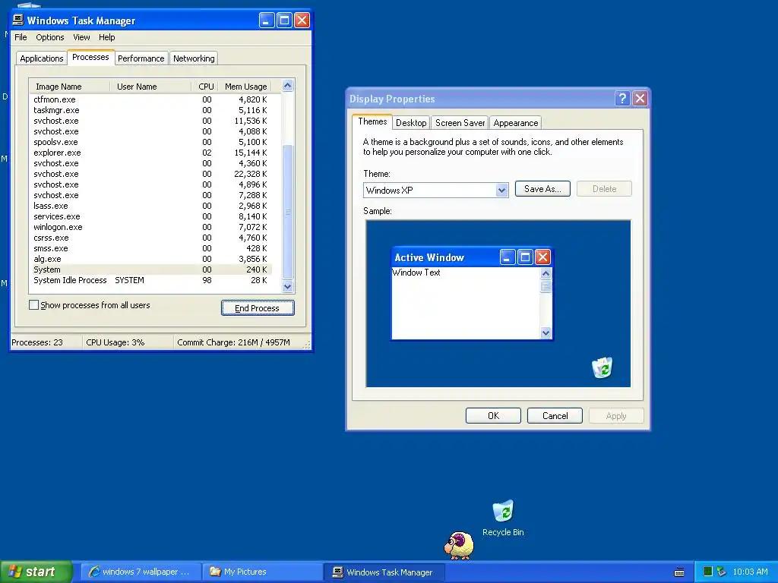Select the taskmgr.exe process
Screen dimensions: 778x583
click(150, 110)
